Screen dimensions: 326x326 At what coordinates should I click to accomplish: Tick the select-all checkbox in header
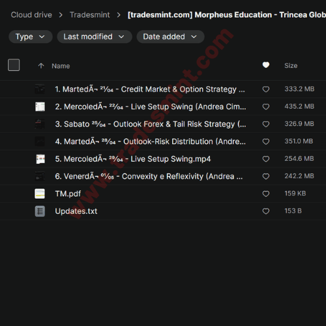[x=14, y=65]
